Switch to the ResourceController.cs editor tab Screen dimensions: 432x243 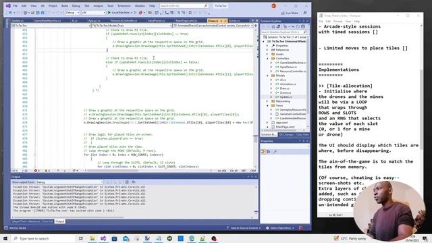click(124, 21)
